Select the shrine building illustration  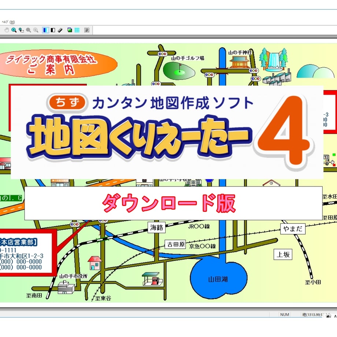click(x=239, y=62)
